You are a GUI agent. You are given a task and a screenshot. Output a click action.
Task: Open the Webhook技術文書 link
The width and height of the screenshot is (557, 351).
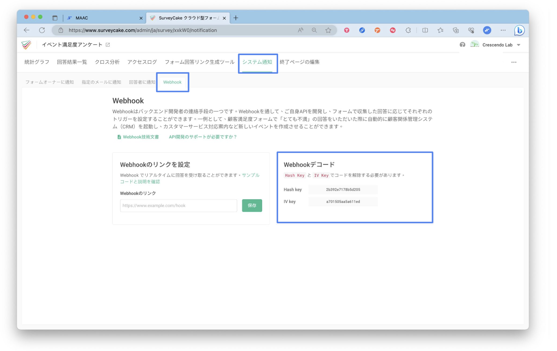[138, 137]
